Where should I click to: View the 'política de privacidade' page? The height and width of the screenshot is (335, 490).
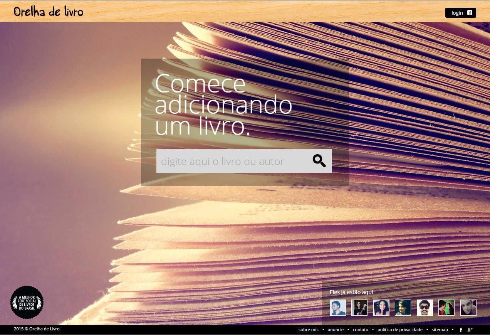pyautogui.click(x=400, y=330)
